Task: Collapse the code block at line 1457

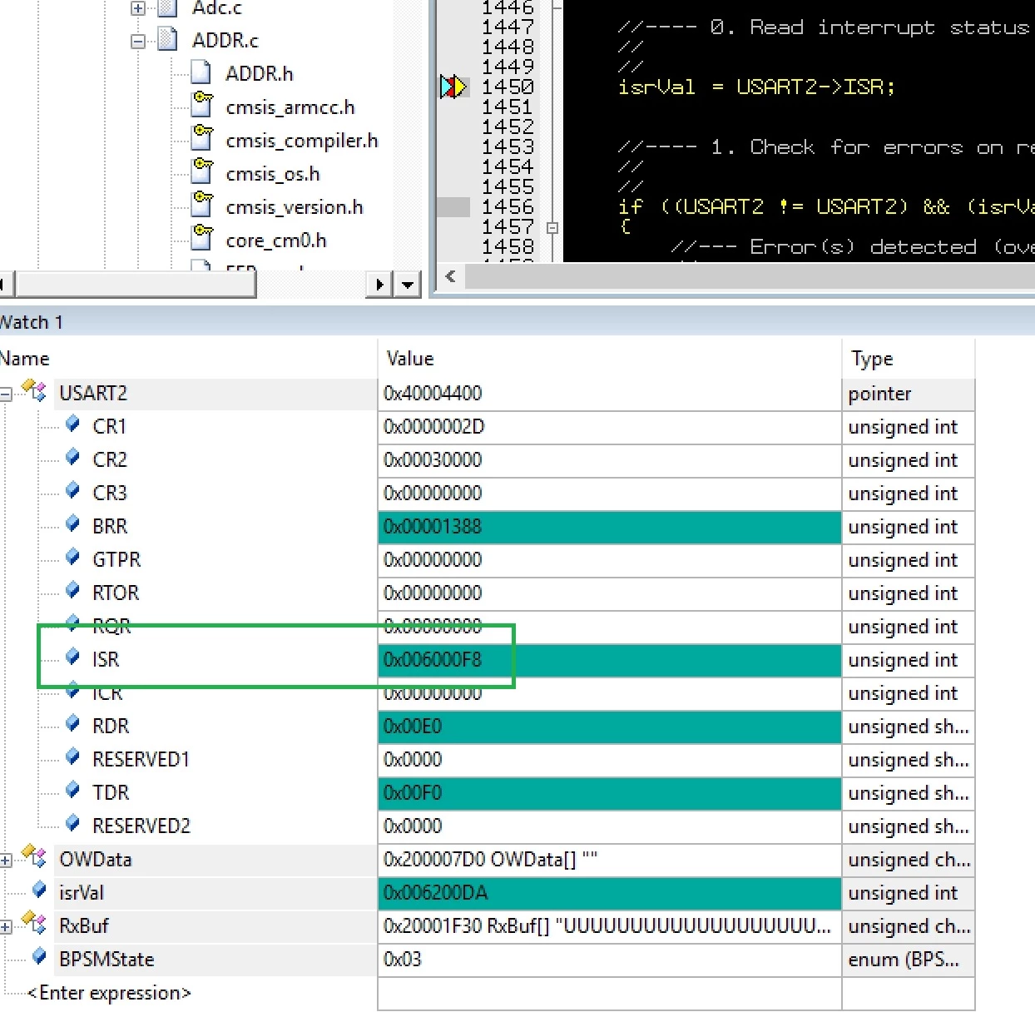Action: coord(552,227)
